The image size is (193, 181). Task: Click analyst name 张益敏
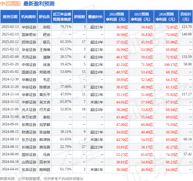click(x=45, y=132)
